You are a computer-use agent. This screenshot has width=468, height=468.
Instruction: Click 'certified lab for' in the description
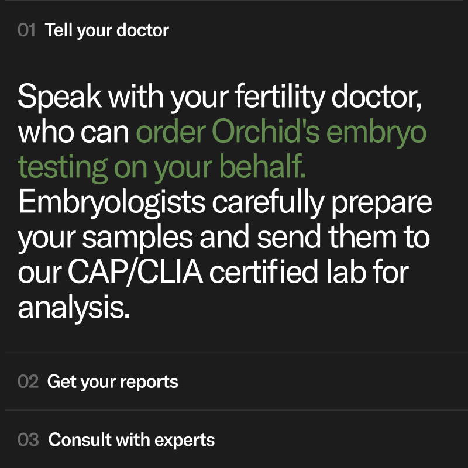coord(309,272)
